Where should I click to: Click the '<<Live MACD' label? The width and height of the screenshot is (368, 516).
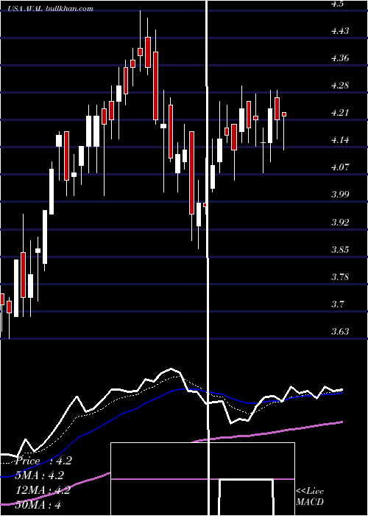[x=310, y=497]
